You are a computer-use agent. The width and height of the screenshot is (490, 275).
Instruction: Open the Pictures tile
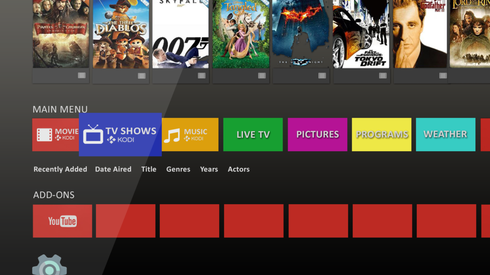coord(318,135)
